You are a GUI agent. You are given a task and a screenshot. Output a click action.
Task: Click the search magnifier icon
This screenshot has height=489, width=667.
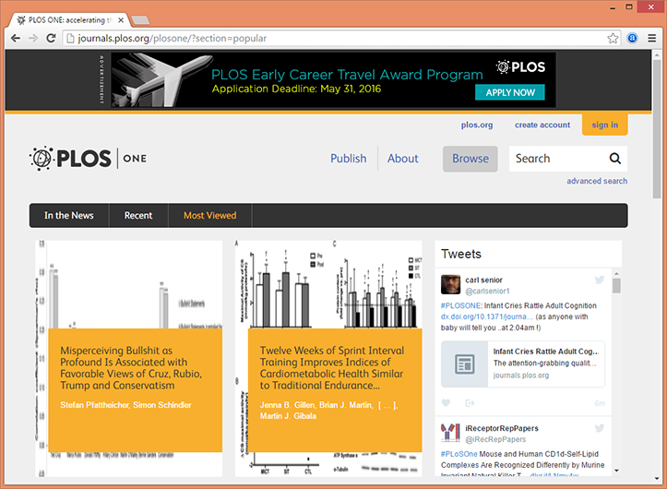point(614,159)
